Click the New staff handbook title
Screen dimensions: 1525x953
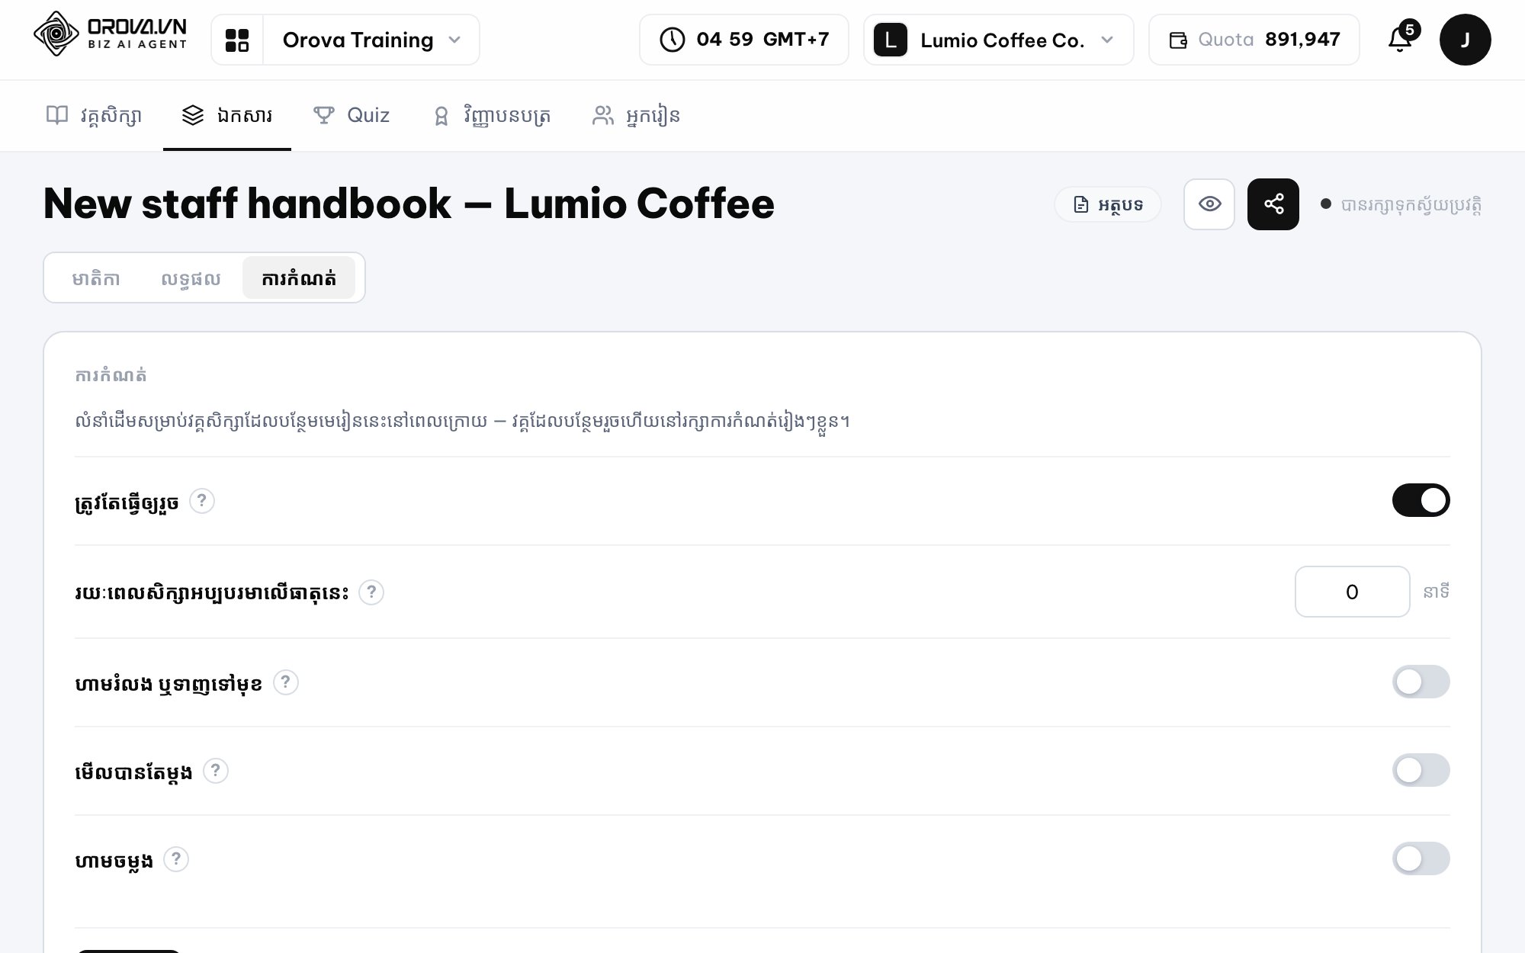(x=409, y=204)
